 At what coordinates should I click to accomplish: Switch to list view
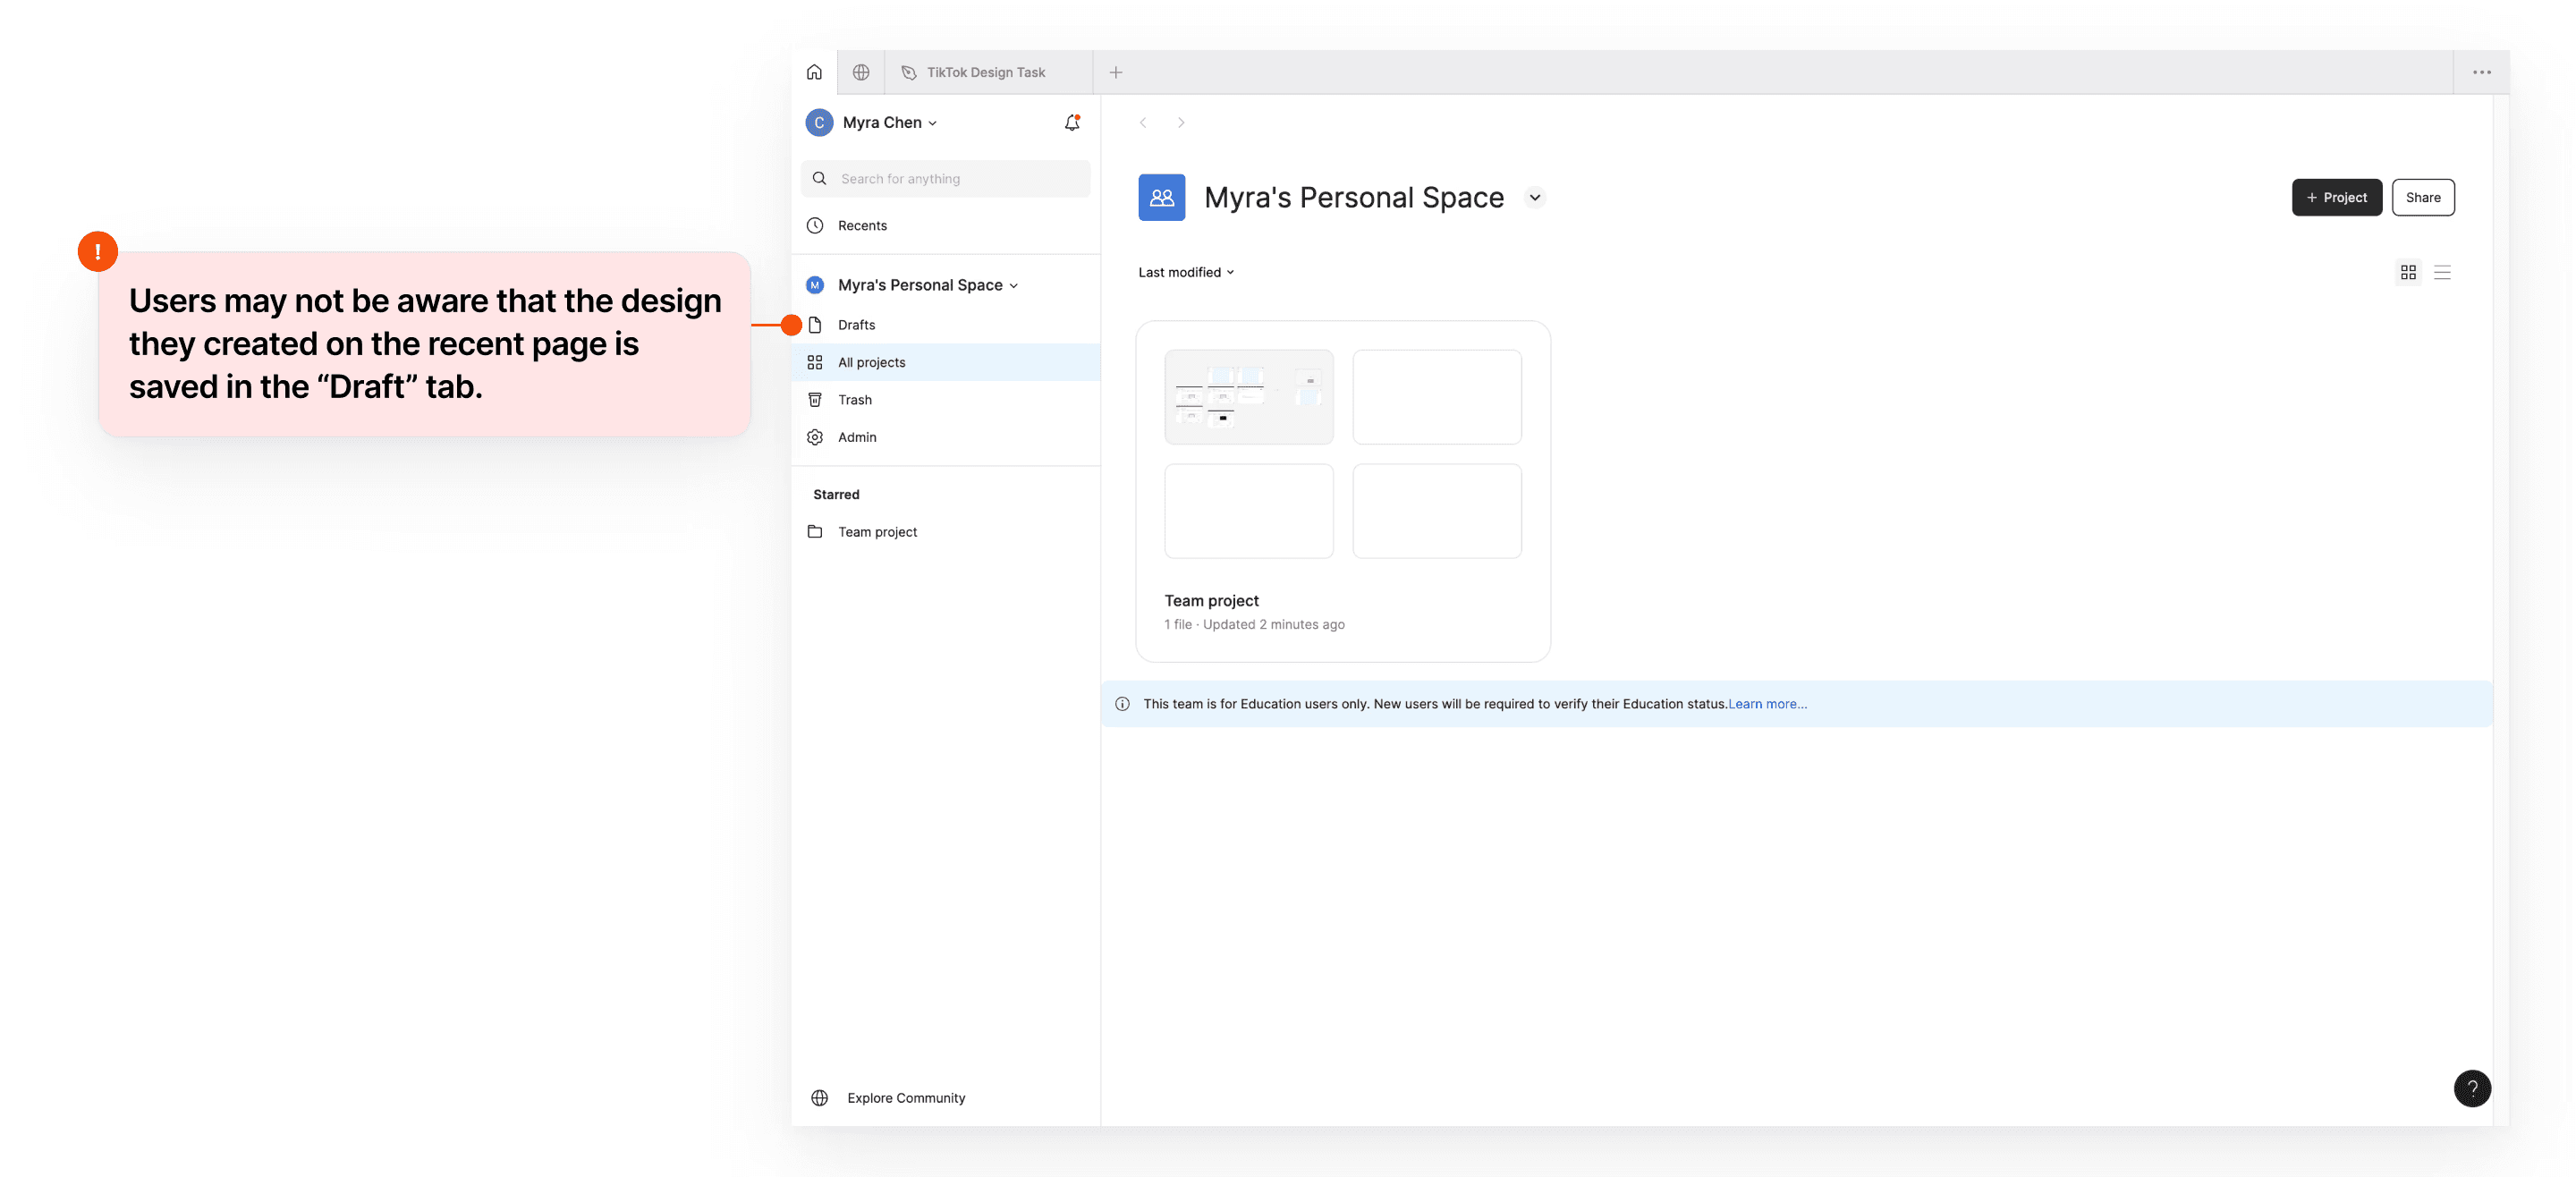pos(2441,272)
